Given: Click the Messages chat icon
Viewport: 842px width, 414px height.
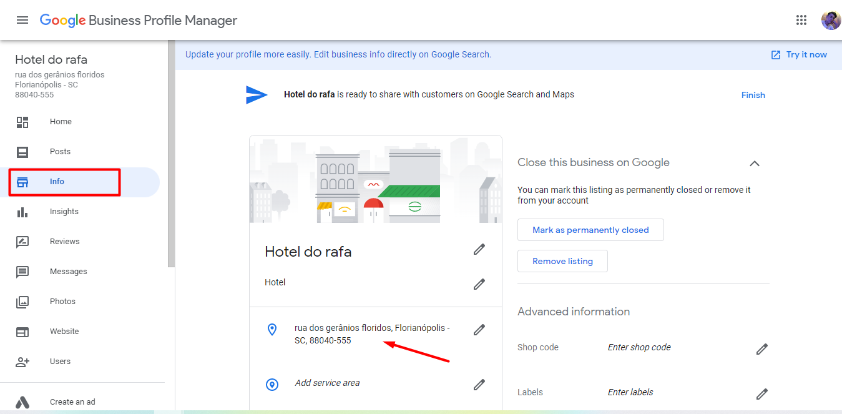Looking at the screenshot, I should point(22,272).
